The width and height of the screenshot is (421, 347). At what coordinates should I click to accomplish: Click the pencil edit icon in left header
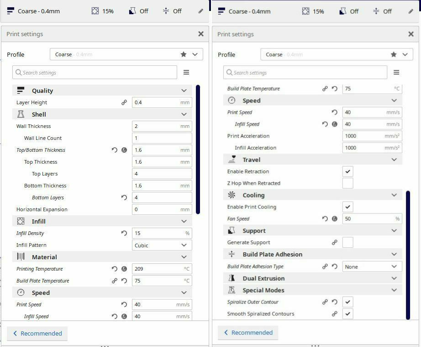click(201, 11)
